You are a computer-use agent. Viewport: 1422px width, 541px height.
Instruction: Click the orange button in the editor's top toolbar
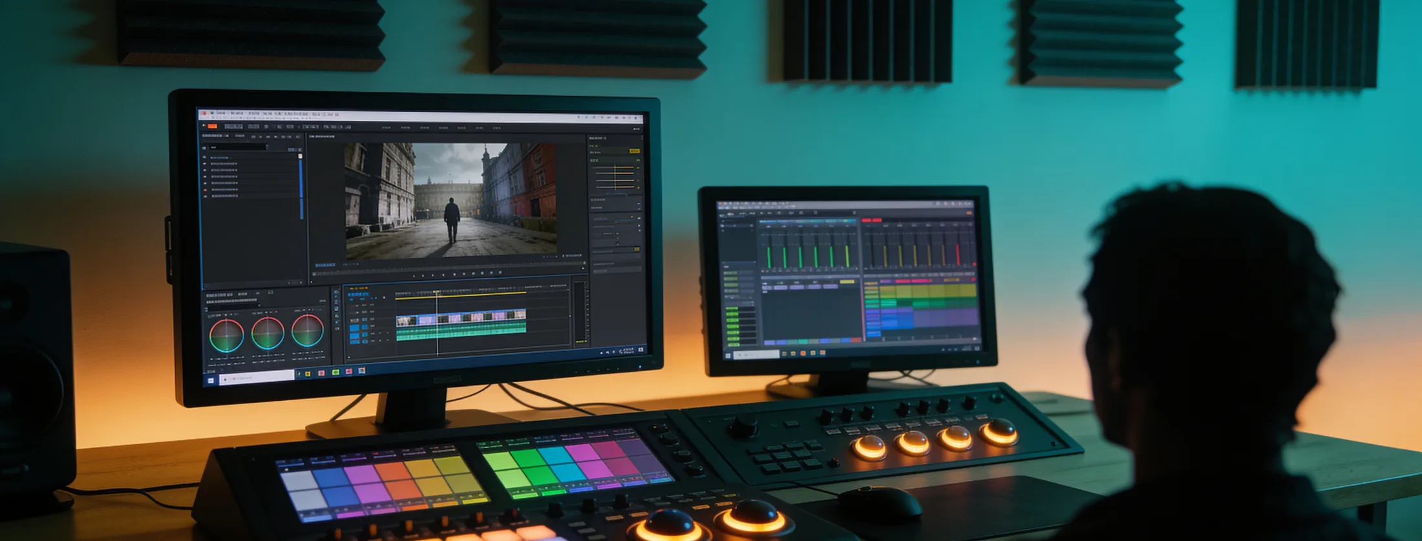(x=212, y=126)
